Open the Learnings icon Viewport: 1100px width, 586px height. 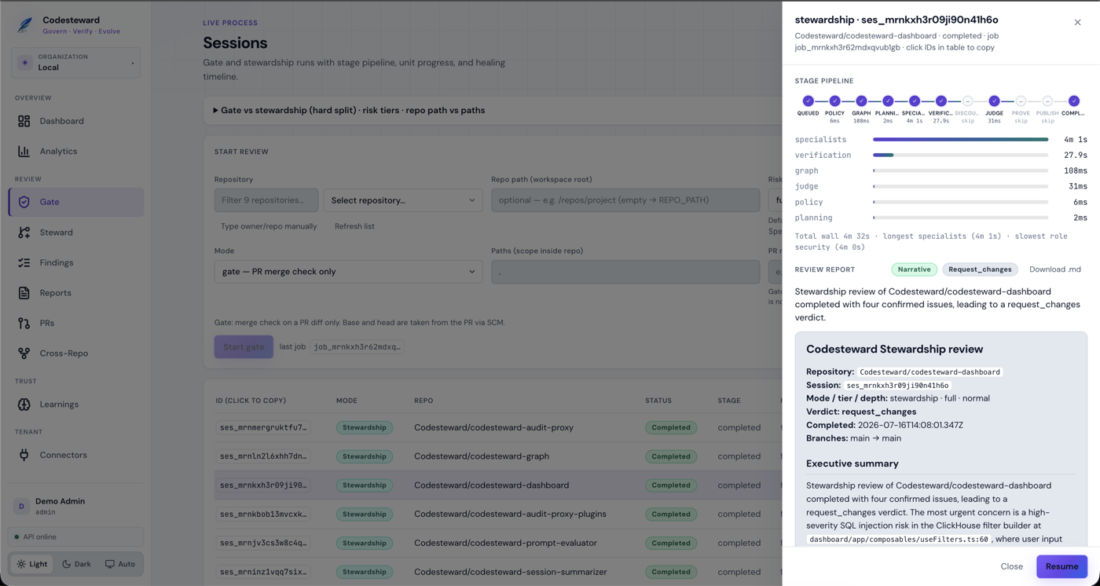point(24,405)
